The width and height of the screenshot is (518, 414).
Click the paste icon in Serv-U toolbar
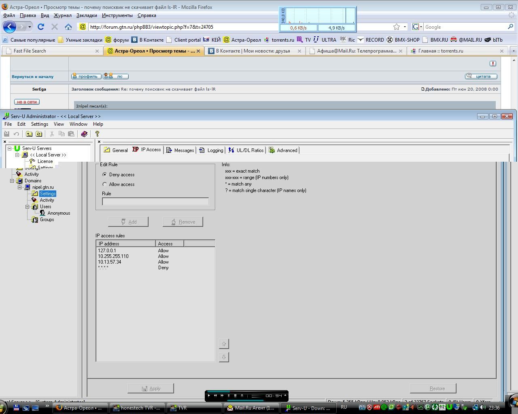[71, 134]
